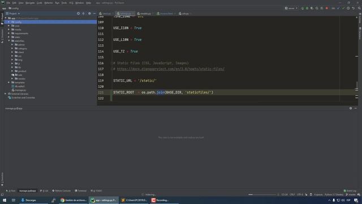Switch to the settings.py editor tab

pyautogui.click(x=125, y=14)
